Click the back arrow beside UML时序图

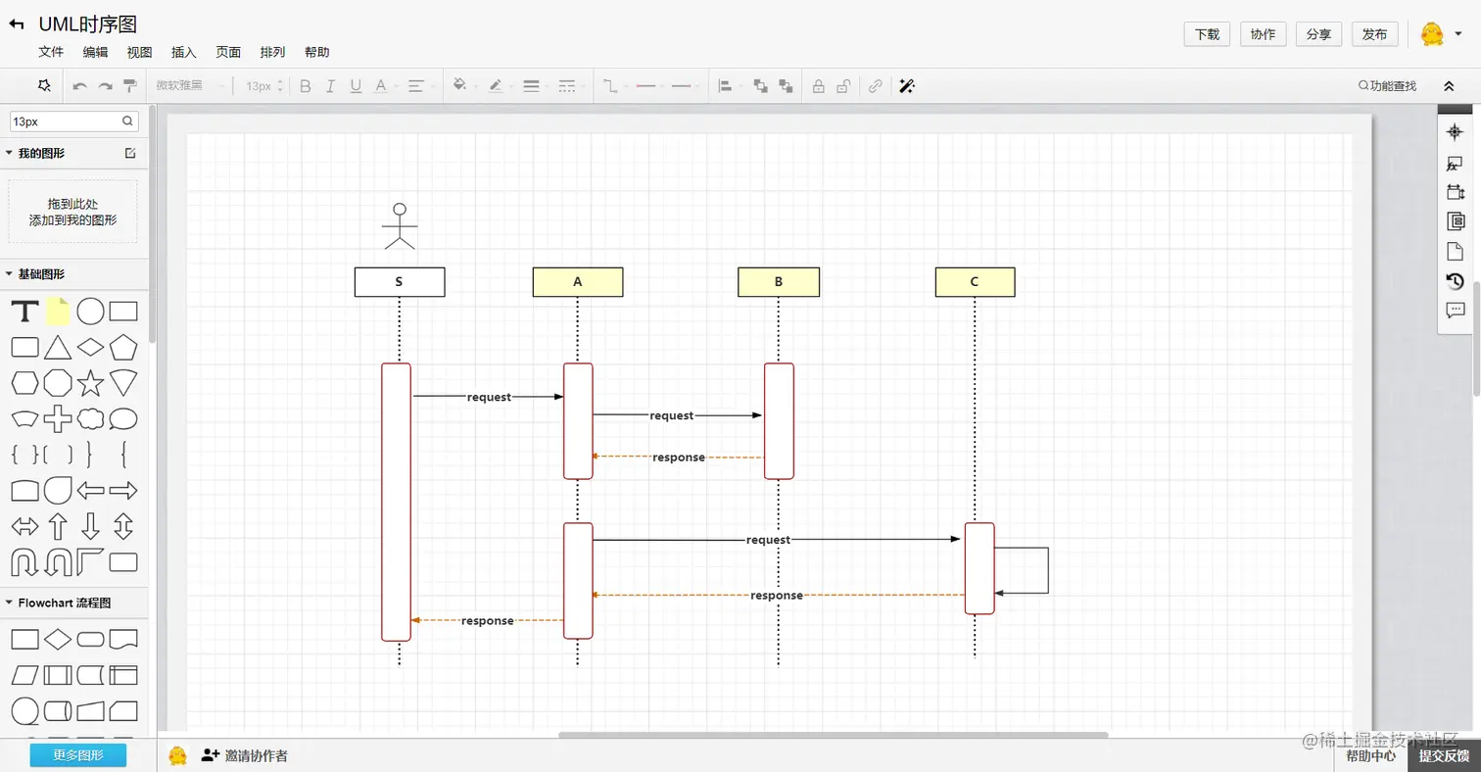point(16,24)
